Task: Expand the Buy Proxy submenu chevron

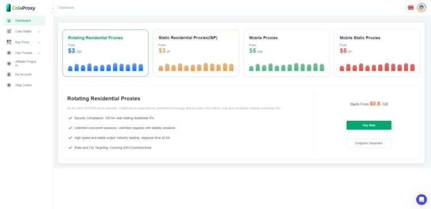Action: coord(39,42)
